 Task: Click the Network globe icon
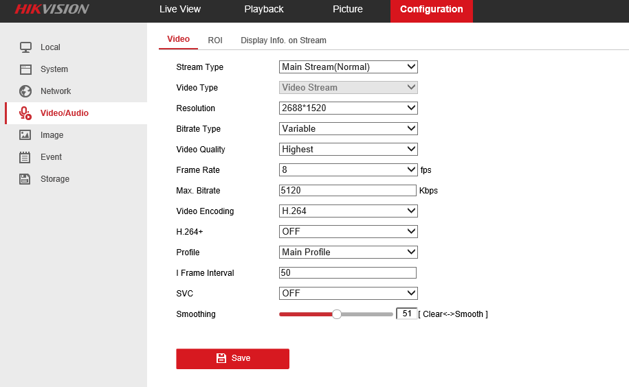coord(25,91)
